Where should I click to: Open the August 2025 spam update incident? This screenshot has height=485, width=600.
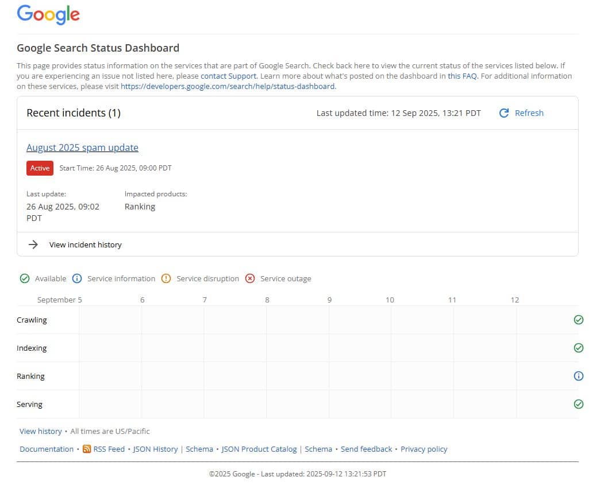tap(82, 148)
